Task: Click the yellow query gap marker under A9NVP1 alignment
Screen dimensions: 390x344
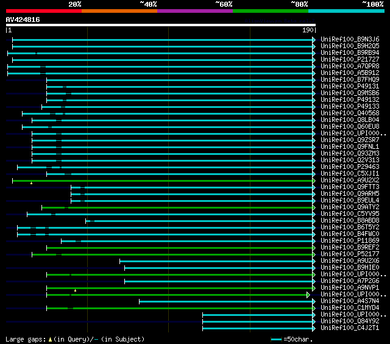Action: (75, 290)
